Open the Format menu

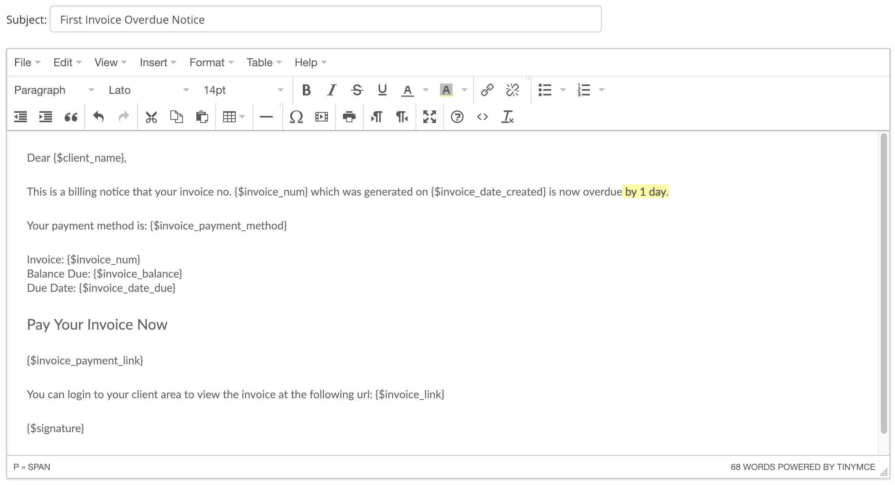(x=211, y=62)
